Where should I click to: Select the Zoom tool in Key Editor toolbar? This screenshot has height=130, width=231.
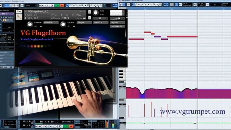pyautogui.click(x=154, y=5)
